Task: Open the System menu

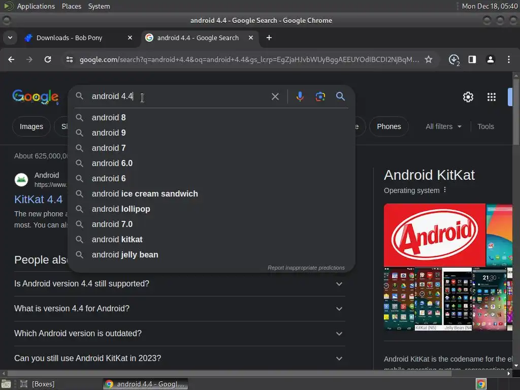Action: [99, 6]
